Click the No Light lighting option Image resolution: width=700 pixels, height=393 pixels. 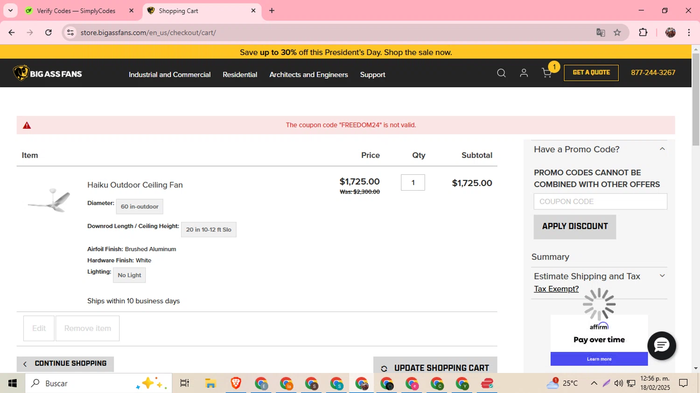[x=129, y=275]
